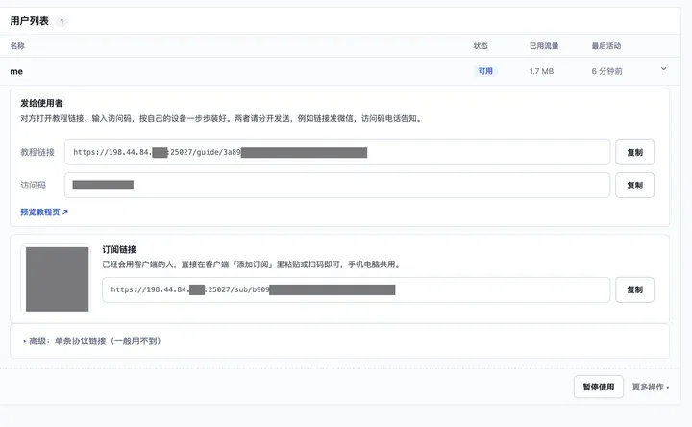Copy the 订阅链接 subscription URL
Screen dimensions: 692x427
click(x=634, y=289)
